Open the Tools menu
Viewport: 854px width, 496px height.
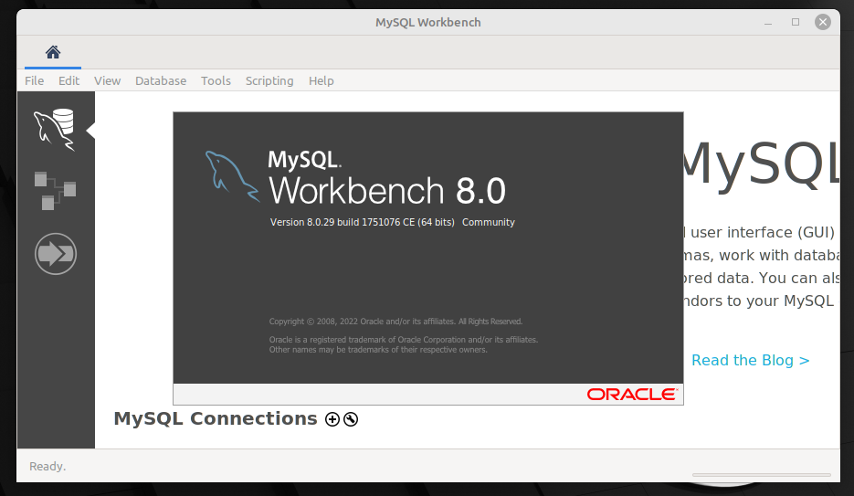216,80
